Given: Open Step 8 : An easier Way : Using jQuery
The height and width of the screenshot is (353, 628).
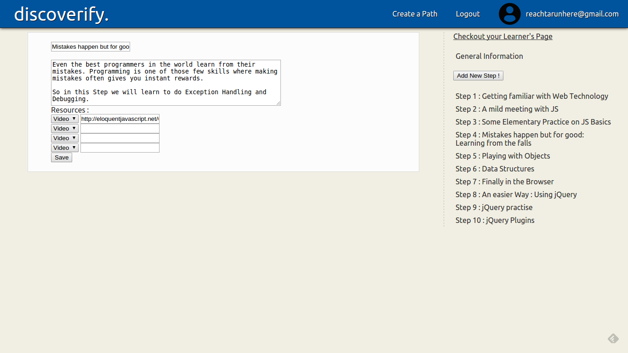Looking at the screenshot, I should pos(516,194).
